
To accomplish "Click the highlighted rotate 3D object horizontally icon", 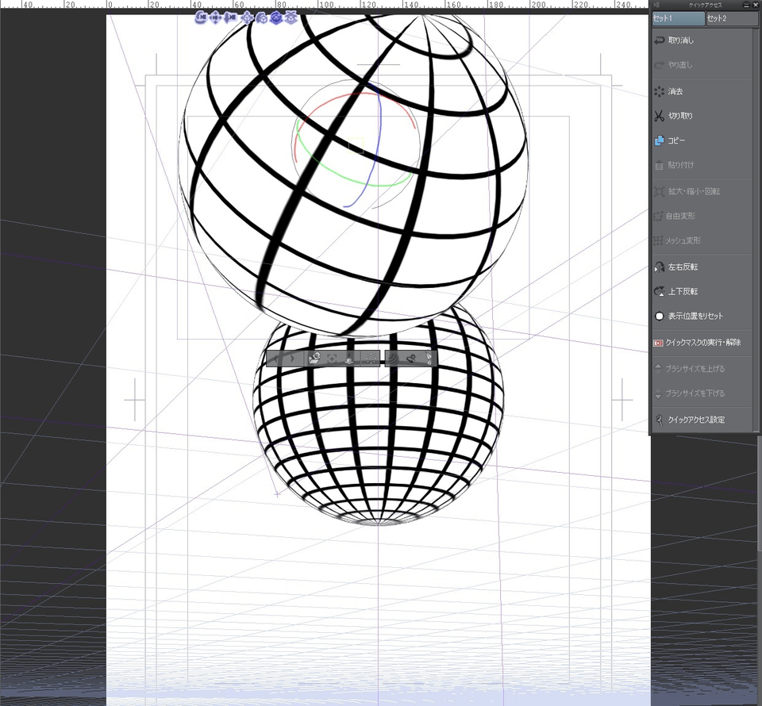I will (276, 18).
